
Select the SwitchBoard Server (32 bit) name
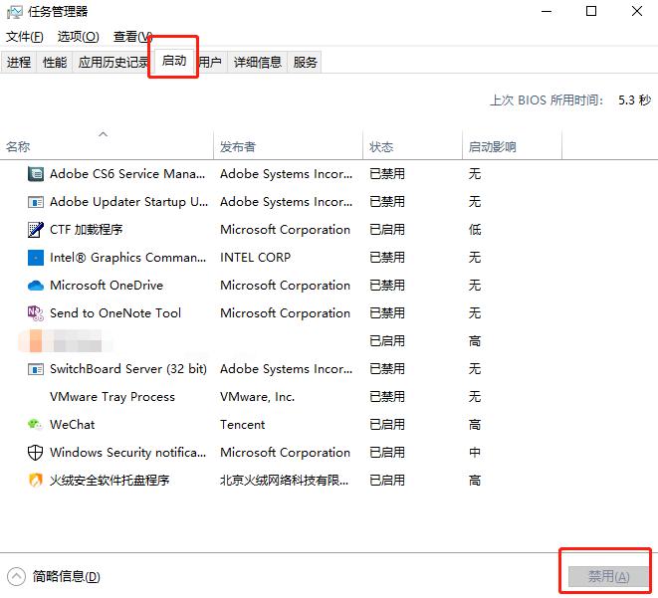coord(128,369)
